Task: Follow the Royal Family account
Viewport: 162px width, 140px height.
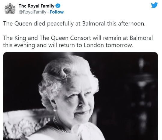Action: (57, 12)
